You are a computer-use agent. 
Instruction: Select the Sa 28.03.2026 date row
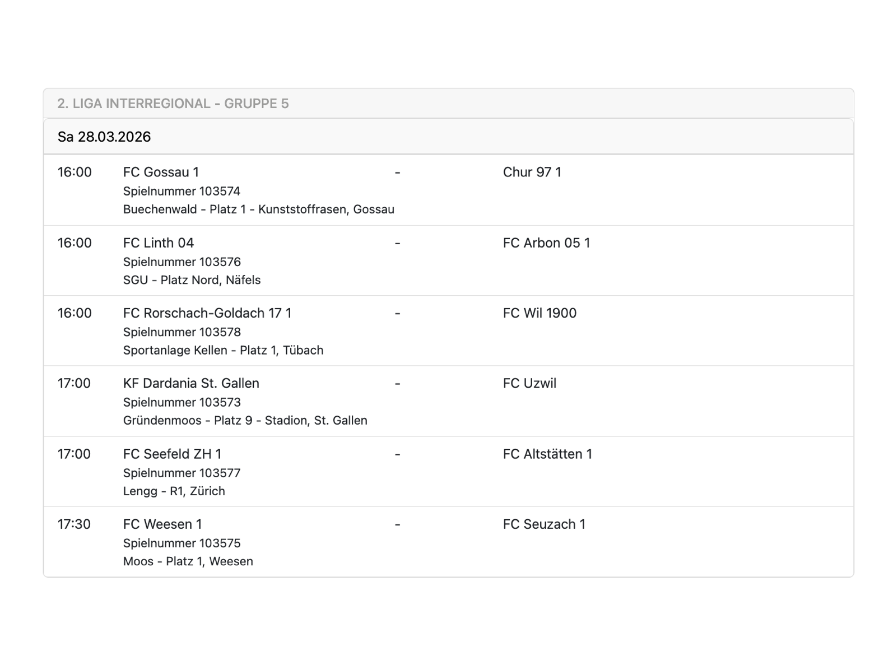pos(104,137)
